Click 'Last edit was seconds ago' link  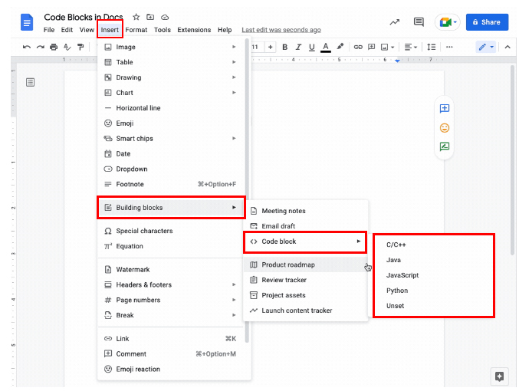click(281, 30)
